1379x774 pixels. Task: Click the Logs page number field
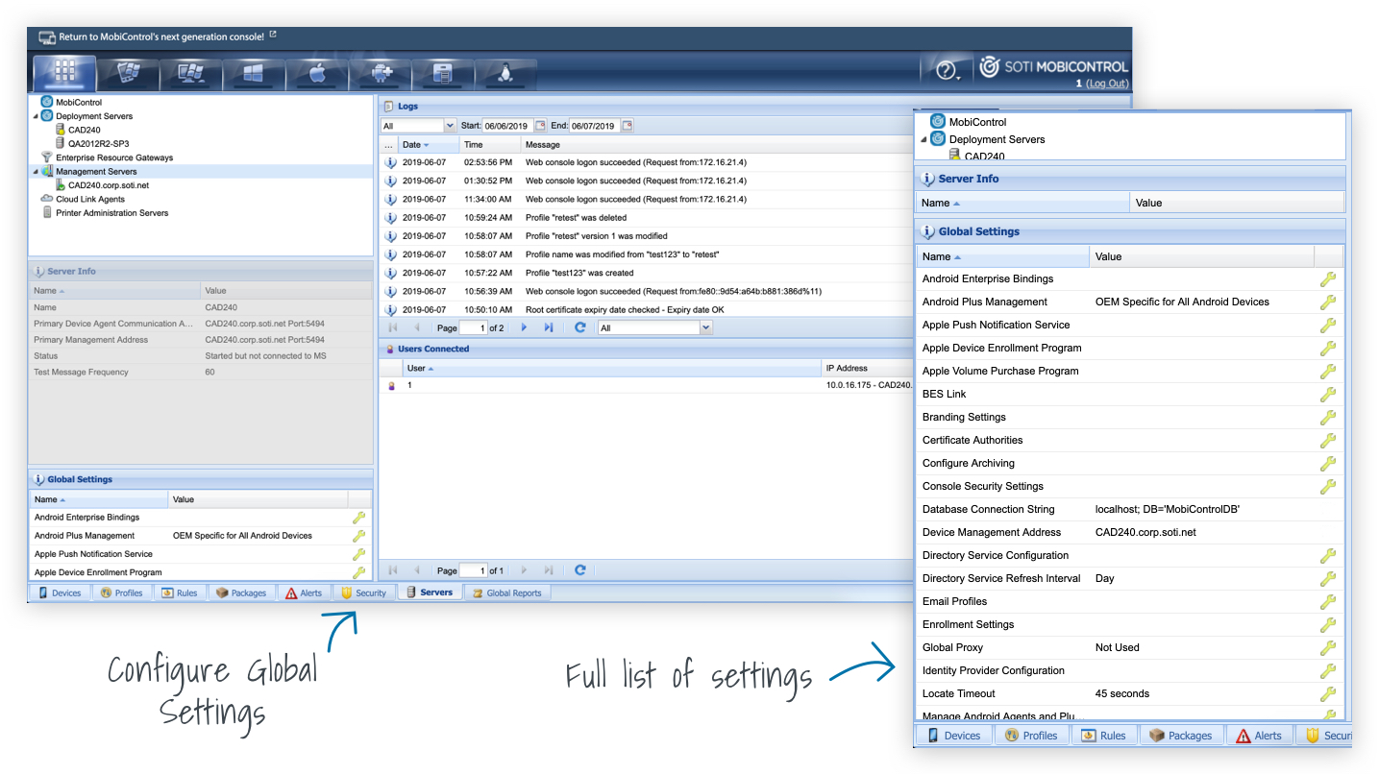click(x=473, y=327)
